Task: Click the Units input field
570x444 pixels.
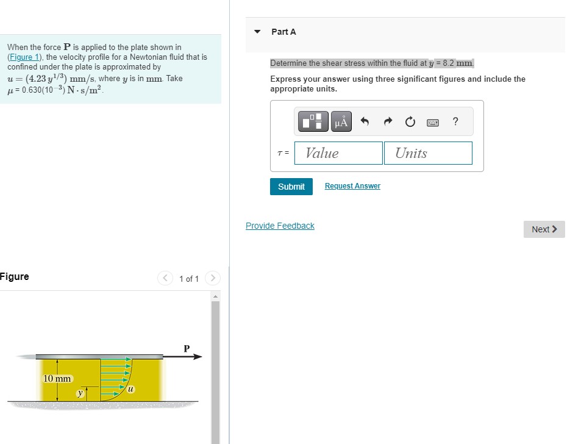Action: click(x=427, y=152)
